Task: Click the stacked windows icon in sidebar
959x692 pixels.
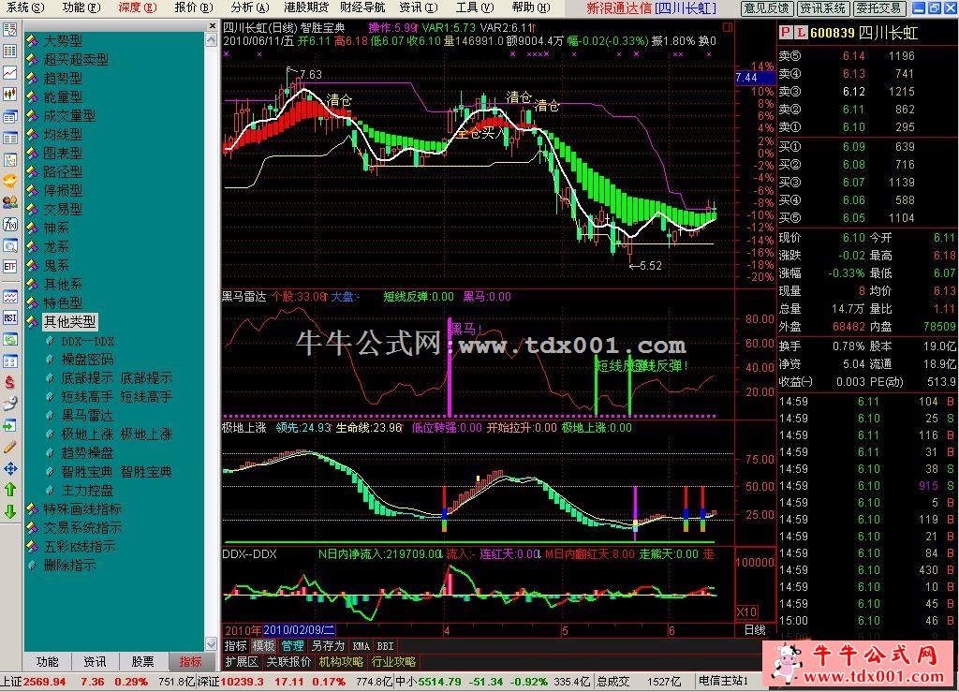Action: click(x=9, y=116)
